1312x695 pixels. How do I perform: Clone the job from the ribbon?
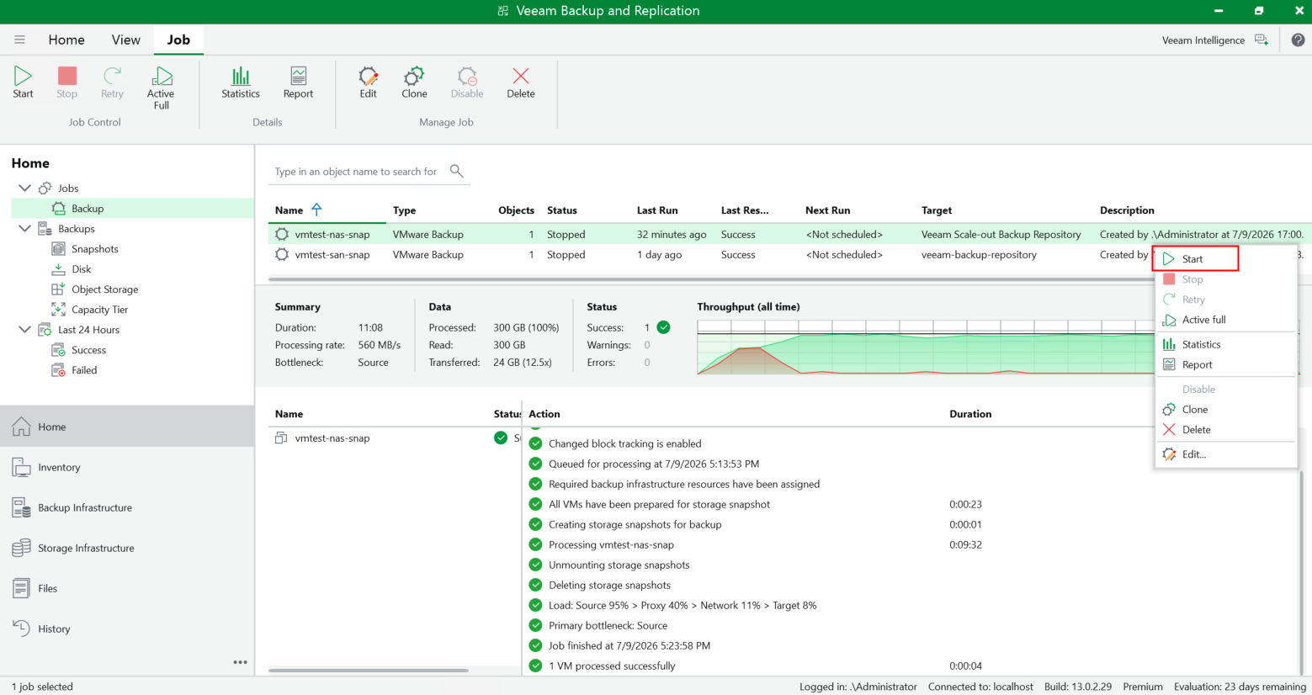click(414, 82)
